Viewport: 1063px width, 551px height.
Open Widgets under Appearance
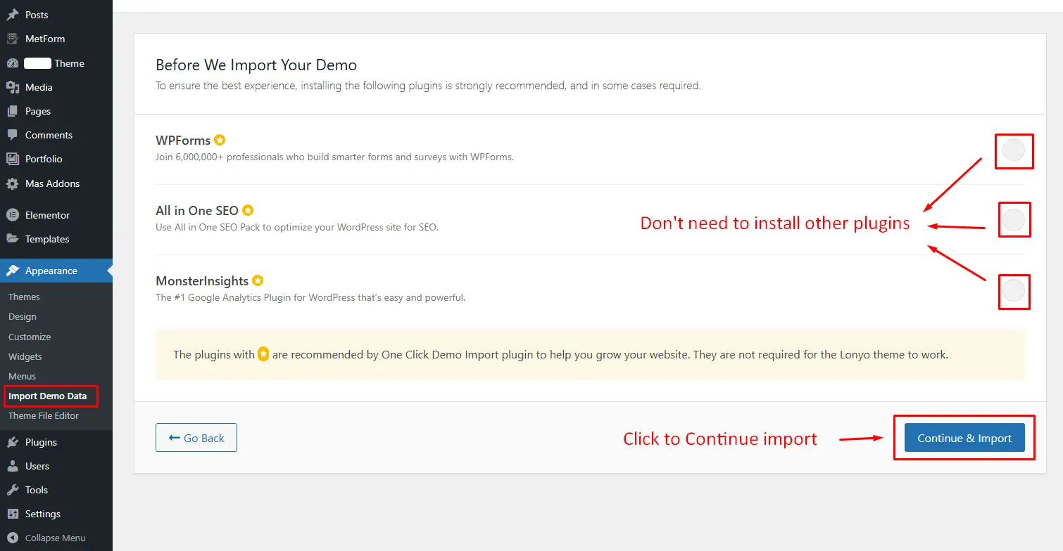pyautogui.click(x=25, y=356)
